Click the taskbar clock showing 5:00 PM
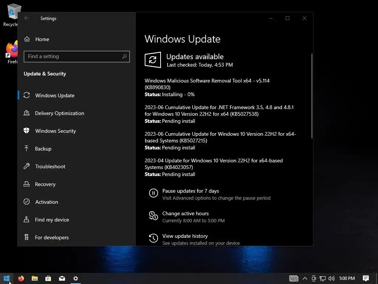The height and width of the screenshot is (284, 378). 347,278
